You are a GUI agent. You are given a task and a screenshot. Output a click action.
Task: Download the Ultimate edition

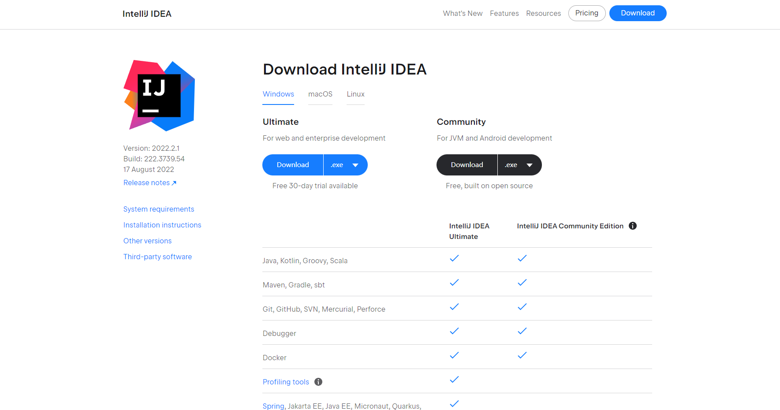[293, 165]
